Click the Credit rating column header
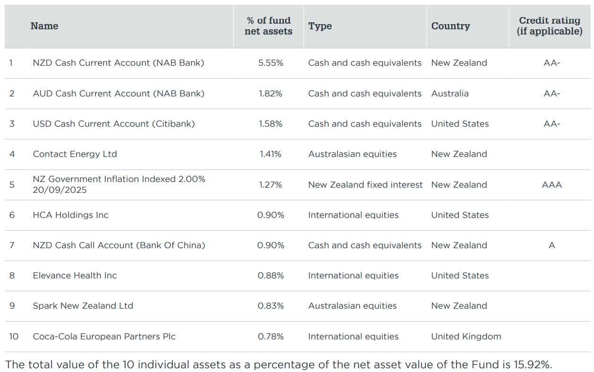 [x=549, y=26]
